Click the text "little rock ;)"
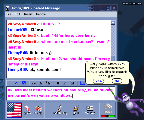This screenshot has width=144, height=120. [41, 53]
